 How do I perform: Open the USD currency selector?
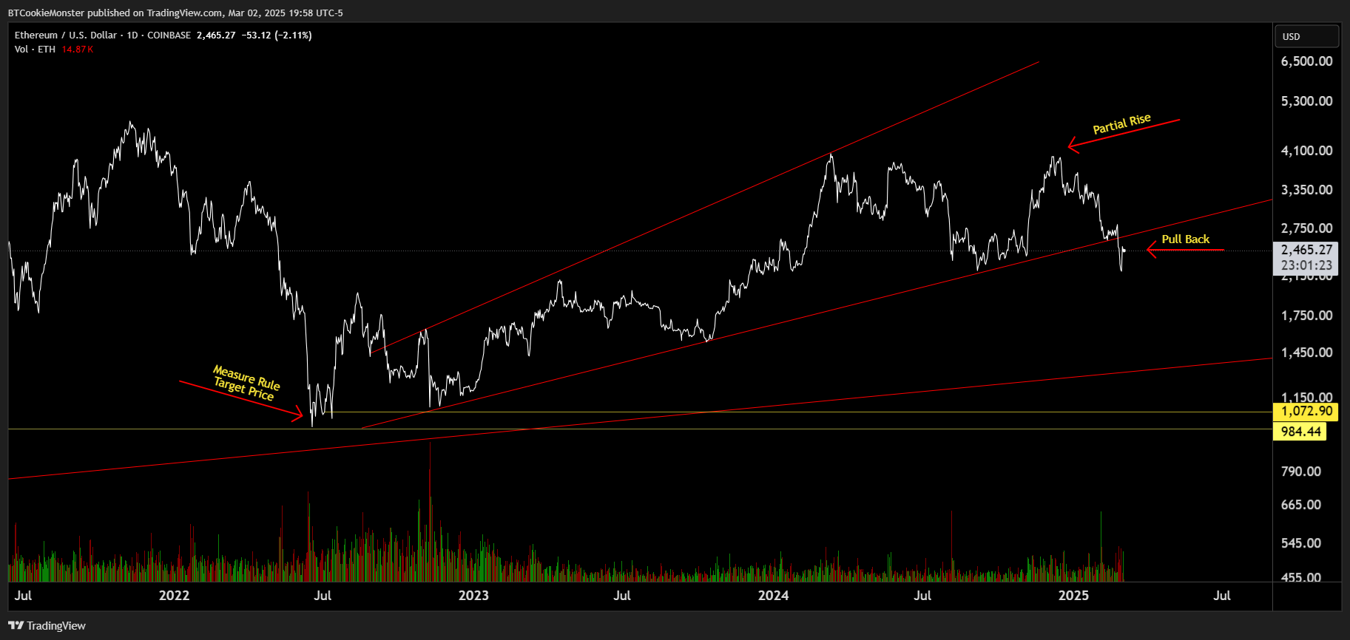tap(1306, 36)
